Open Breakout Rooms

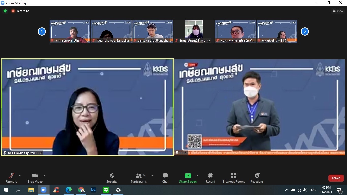pos(234,178)
